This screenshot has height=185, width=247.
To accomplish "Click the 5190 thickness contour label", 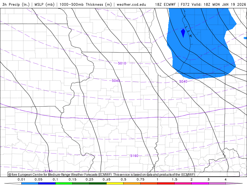I will [48, 171].
